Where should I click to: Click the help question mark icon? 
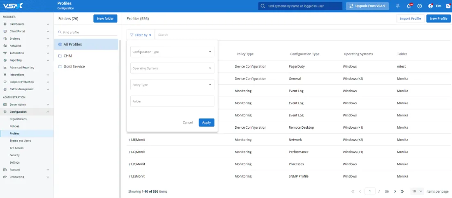[x=420, y=6]
